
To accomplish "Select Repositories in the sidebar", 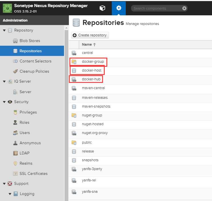I will (x=32, y=51).
